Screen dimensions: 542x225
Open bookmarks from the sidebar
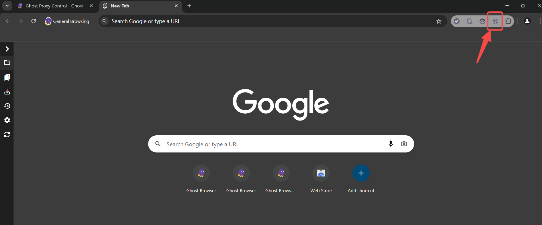pyautogui.click(x=7, y=77)
